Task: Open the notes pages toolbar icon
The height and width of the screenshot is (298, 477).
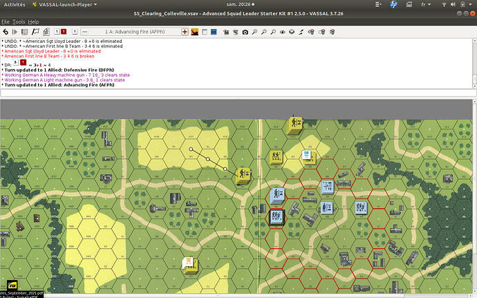Action: click(46, 32)
